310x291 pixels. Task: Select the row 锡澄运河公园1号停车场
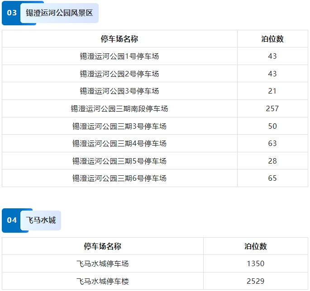tap(155, 56)
